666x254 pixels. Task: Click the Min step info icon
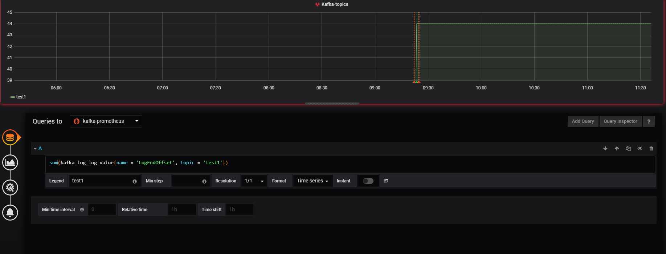pos(204,181)
